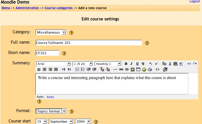Toggle HTML source view icon
Screen dimensions: 202x124
point(157,69)
